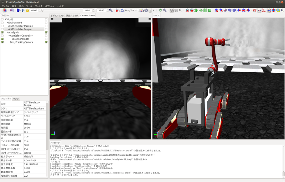This screenshot has width=285, height=182.
Task: Switch to the 関節スライダ tab
Action: [72, 16]
